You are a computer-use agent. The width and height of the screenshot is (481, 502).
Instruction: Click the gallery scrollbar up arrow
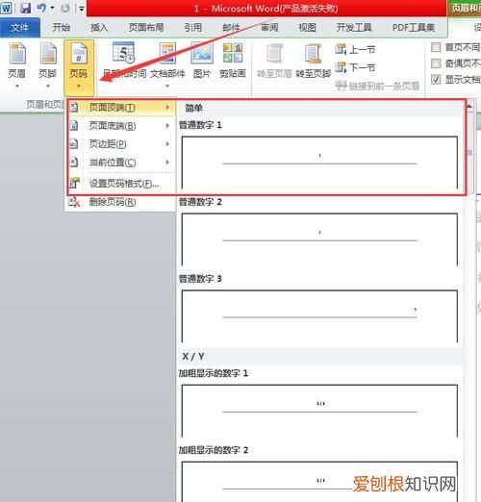469,105
